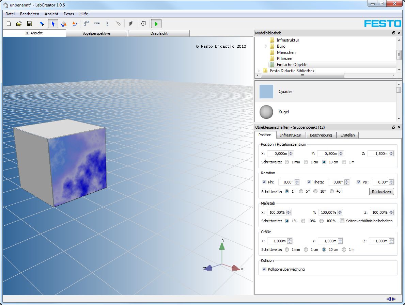Click the compass divider tool icon
405x305 pixels.
(118, 23)
